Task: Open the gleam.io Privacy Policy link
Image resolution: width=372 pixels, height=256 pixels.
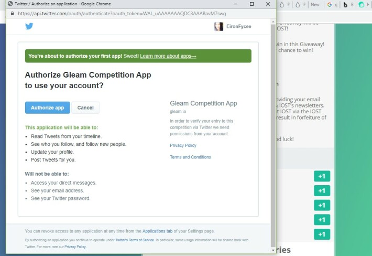Action: coord(183,145)
